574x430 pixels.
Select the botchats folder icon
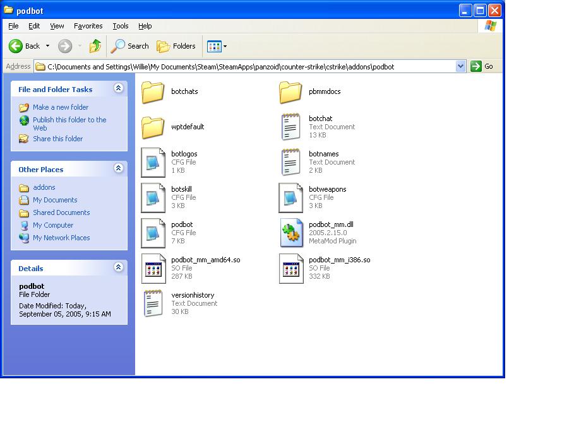(153, 92)
